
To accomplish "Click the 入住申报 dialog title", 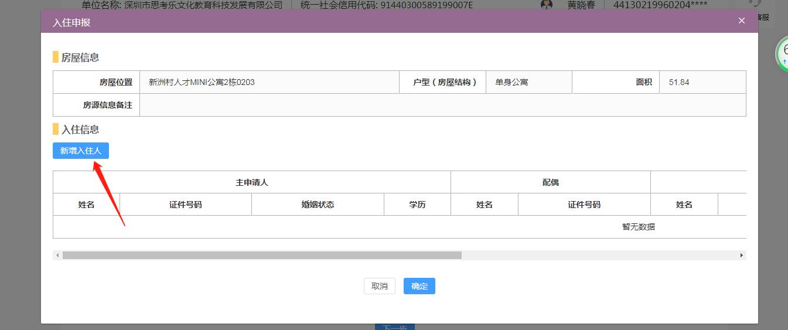I will 71,22.
